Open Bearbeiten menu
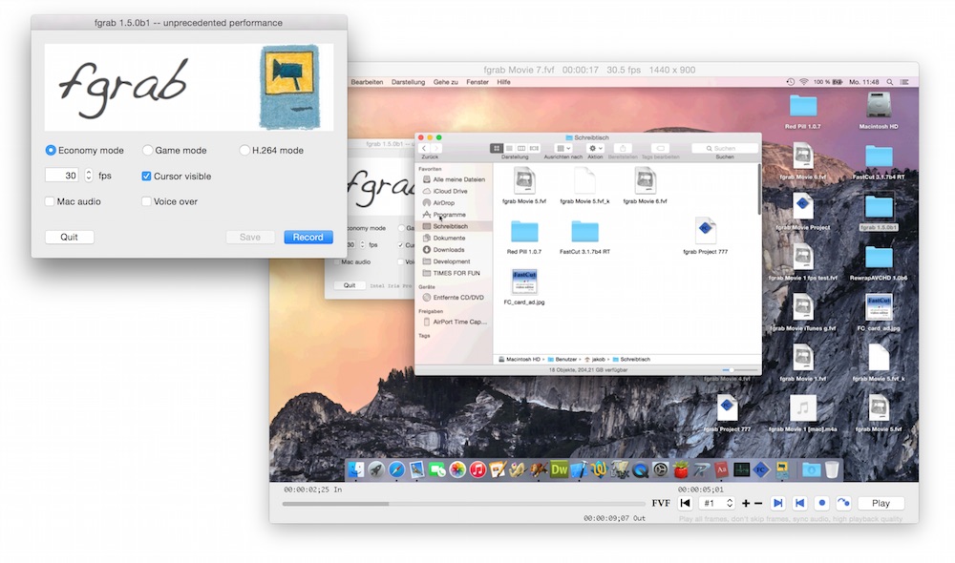The image size is (955, 563). (x=367, y=81)
